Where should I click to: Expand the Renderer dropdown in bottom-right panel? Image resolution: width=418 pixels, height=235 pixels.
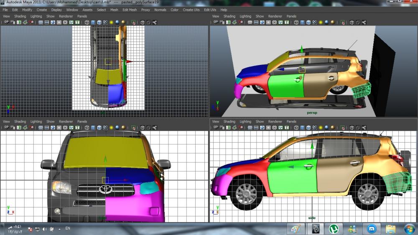275,122
